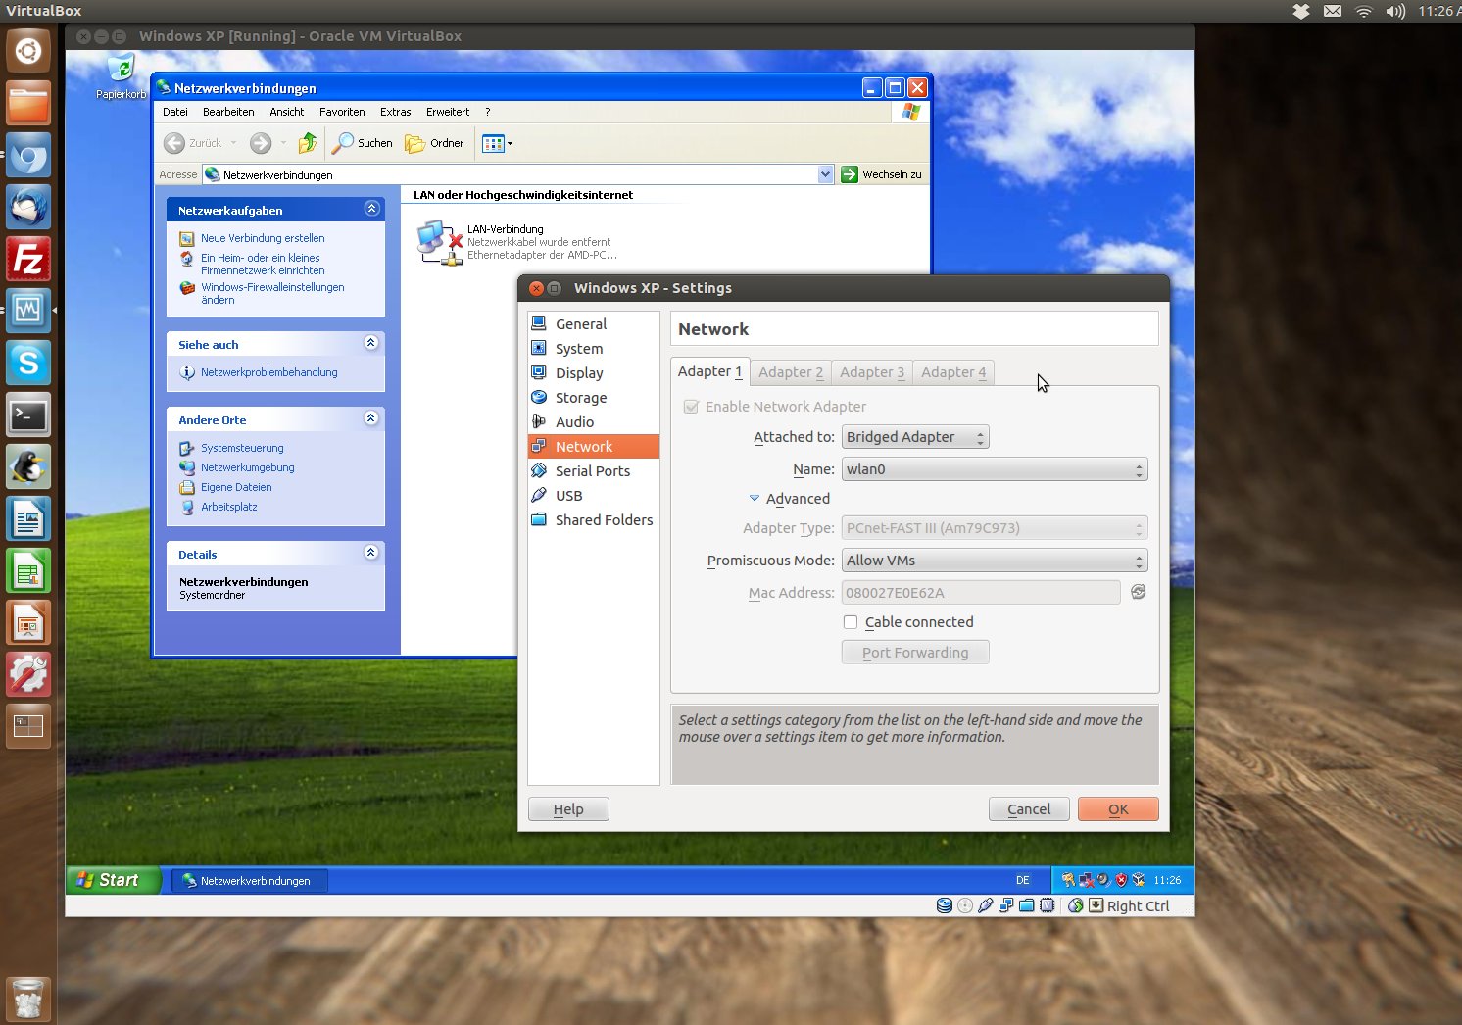Click the optical disc icon in VirtualBox status bar
The width and height of the screenshot is (1462, 1025).
(965, 905)
